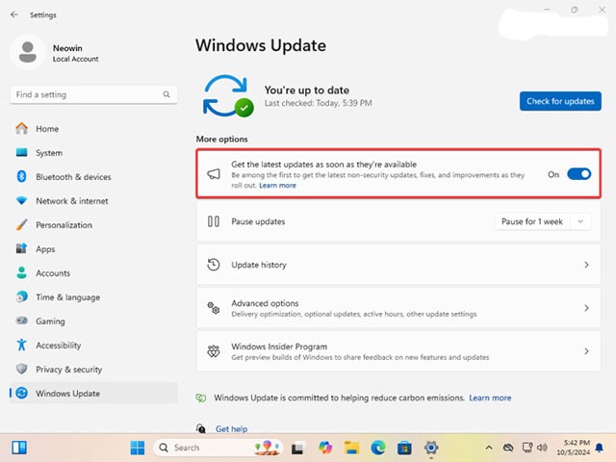Show hidden system tray icons
Viewport: 616px width, 462px height.
pos(489,448)
